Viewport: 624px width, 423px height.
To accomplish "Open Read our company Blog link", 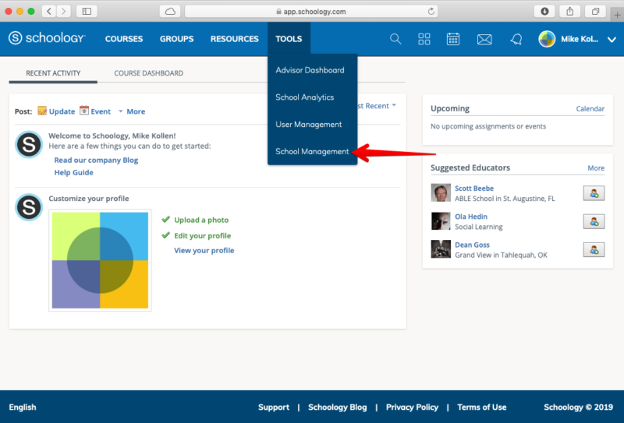I will (96, 160).
